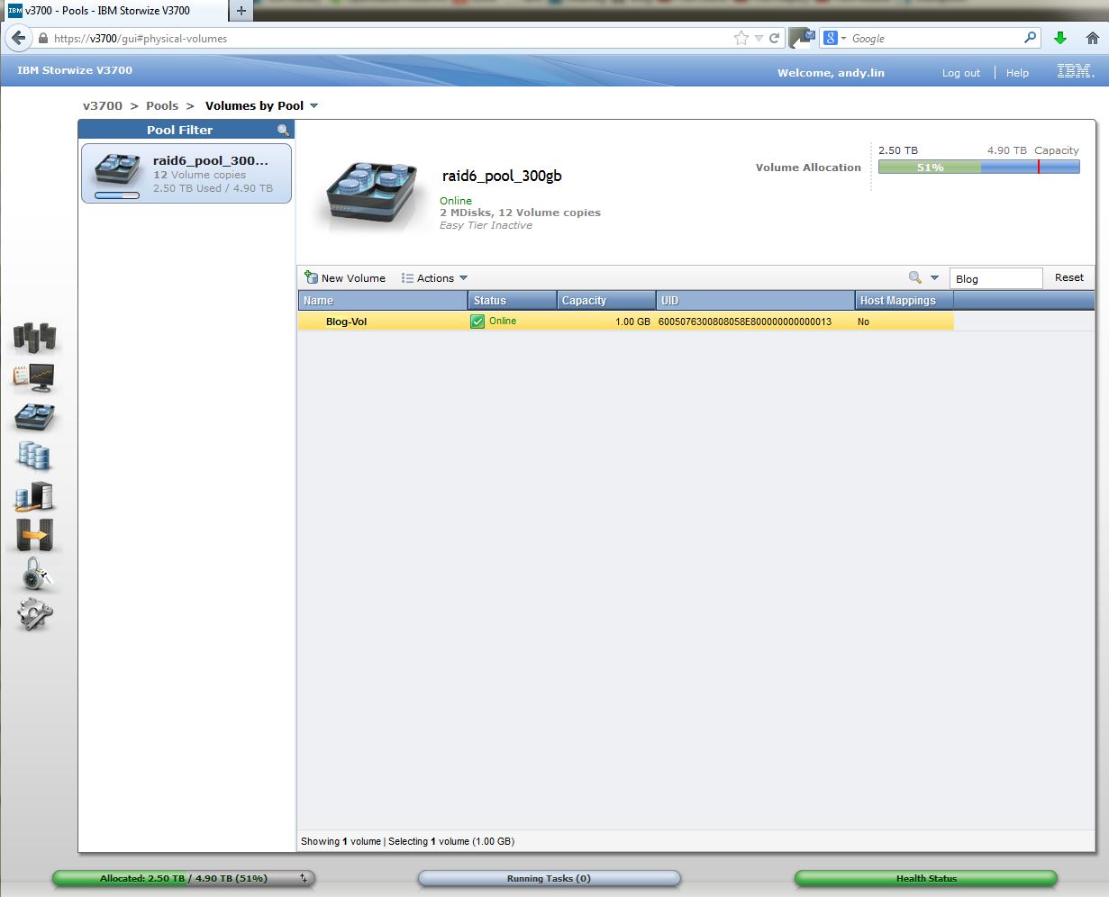
Task: Click the browser back arrow button
Action: tap(18, 38)
